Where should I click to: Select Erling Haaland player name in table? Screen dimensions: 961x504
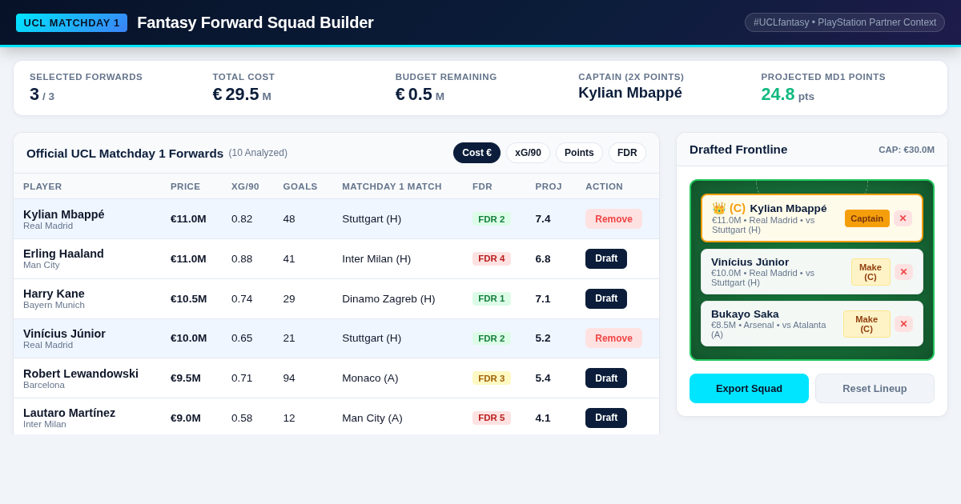[63, 254]
